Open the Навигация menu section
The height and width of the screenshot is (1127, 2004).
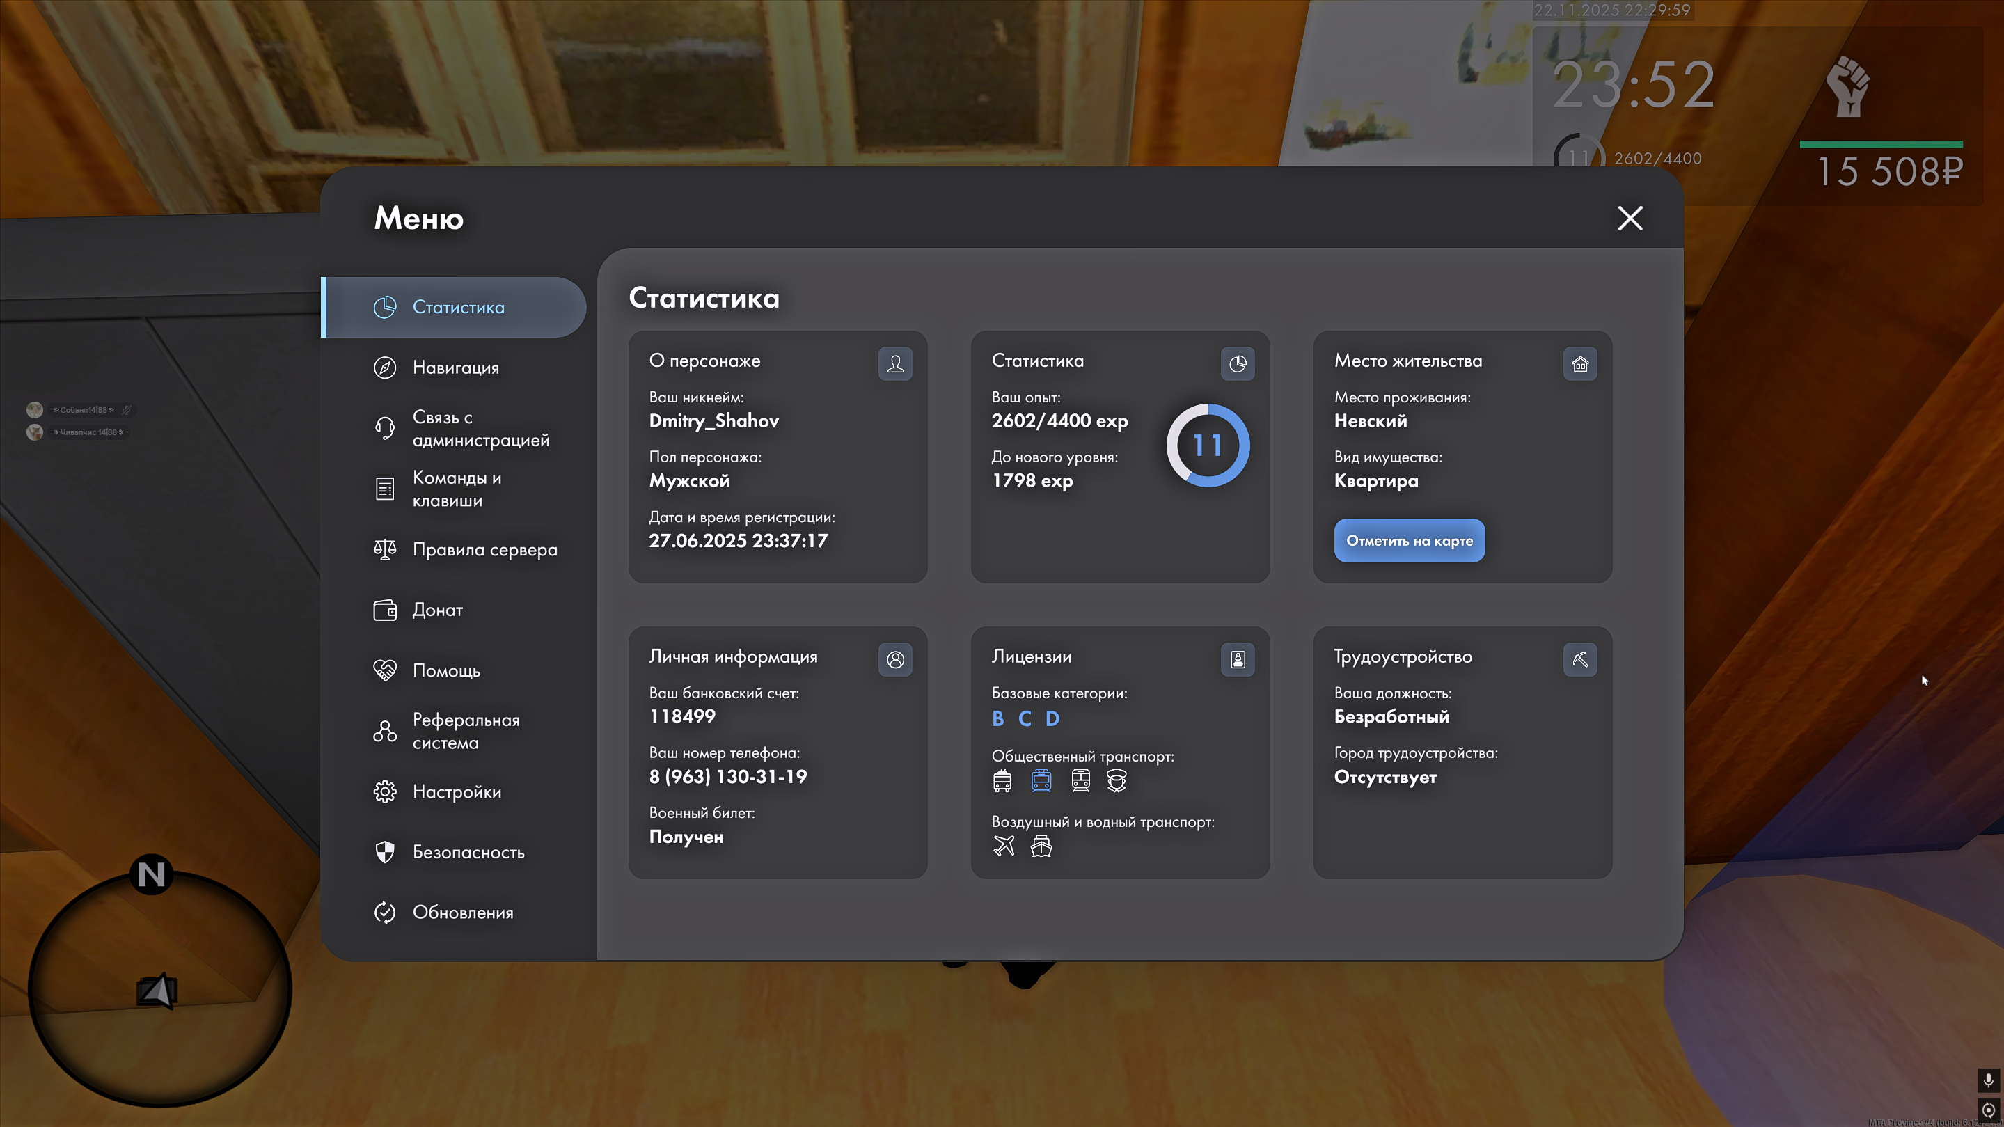(455, 368)
